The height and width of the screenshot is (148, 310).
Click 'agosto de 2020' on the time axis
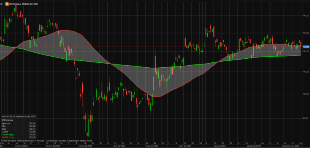253,146
